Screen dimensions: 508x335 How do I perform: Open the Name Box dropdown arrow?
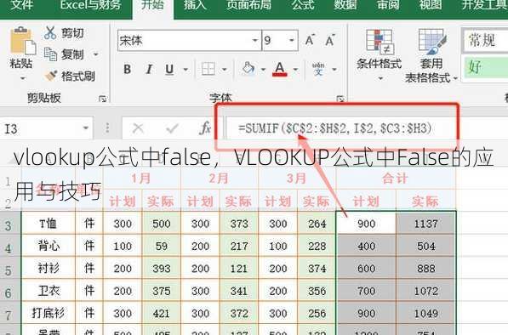pos(86,128)
